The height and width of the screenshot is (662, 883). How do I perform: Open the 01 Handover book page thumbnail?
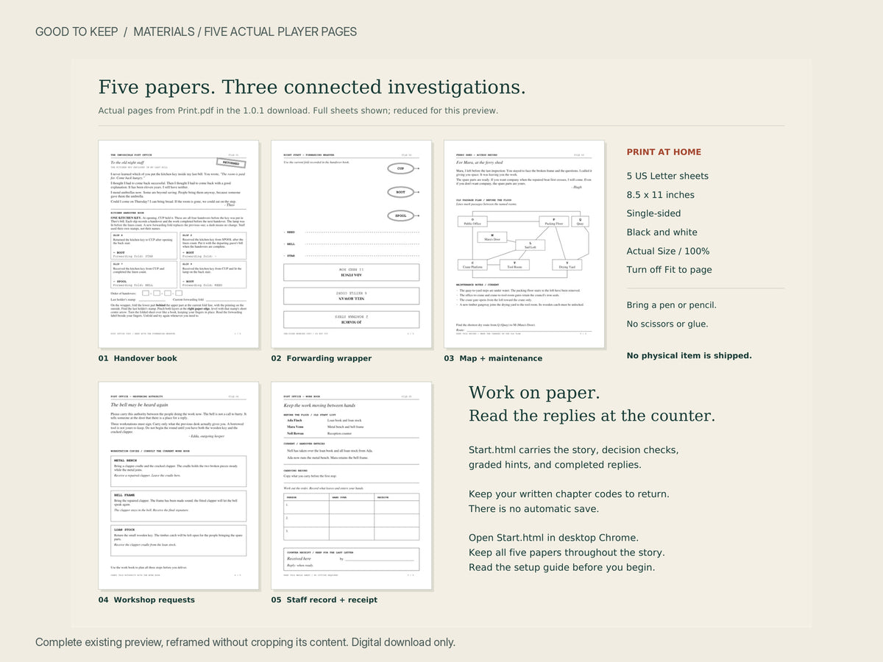179,244
